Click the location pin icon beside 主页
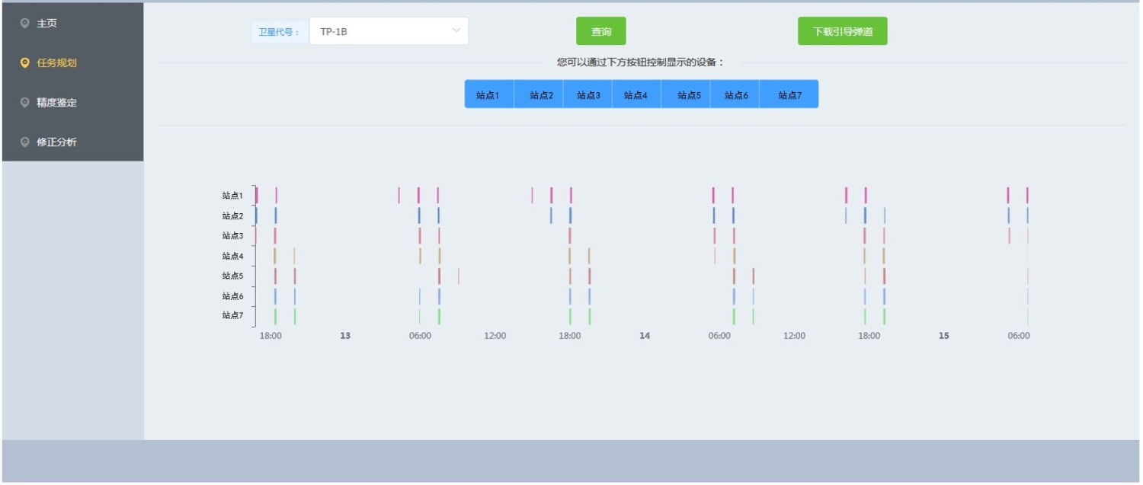 click(25, 24)
